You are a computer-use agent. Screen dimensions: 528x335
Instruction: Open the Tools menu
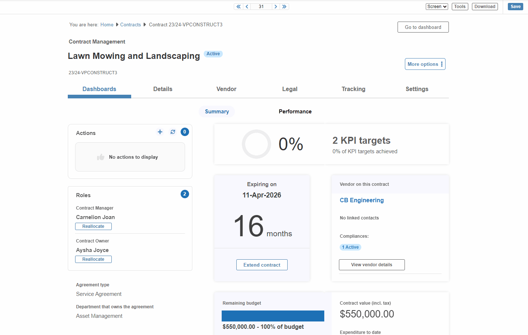(460, 7)
